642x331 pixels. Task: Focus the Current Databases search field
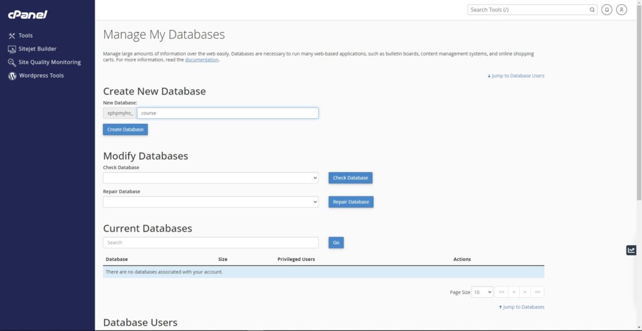click(211, 243)
